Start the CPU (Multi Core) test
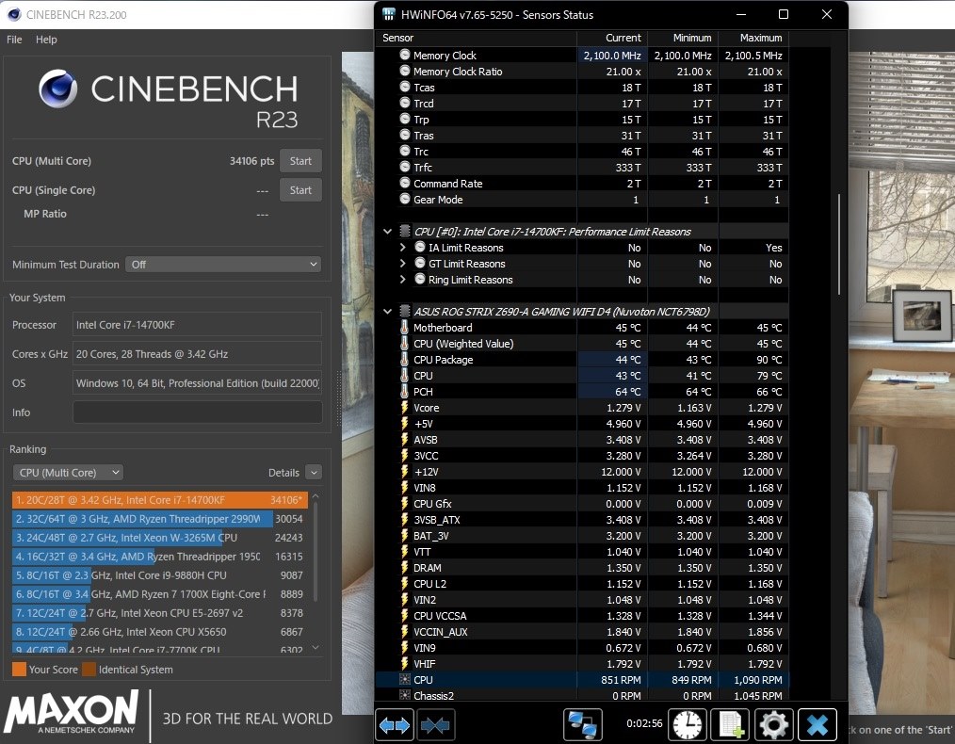 300,161
